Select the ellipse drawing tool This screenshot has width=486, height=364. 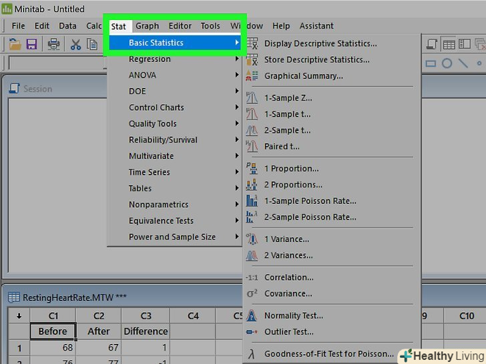447,63
